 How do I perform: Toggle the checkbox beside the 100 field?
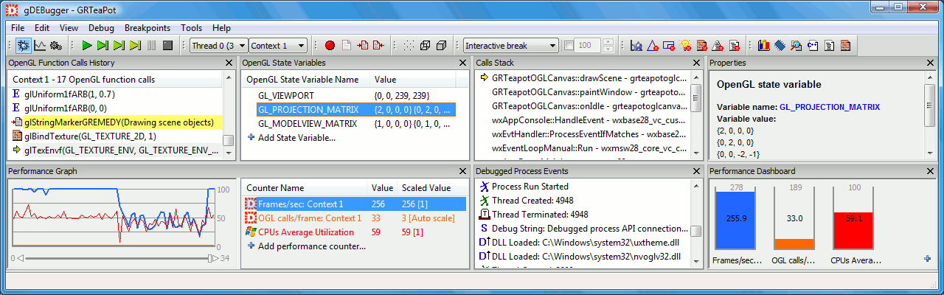tap(569, 46)
